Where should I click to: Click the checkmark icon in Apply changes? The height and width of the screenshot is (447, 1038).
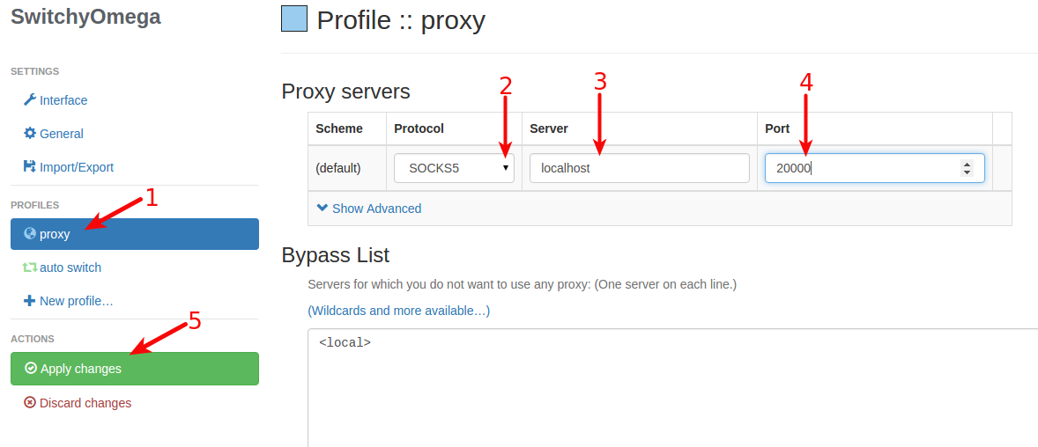tap(31, 368)
